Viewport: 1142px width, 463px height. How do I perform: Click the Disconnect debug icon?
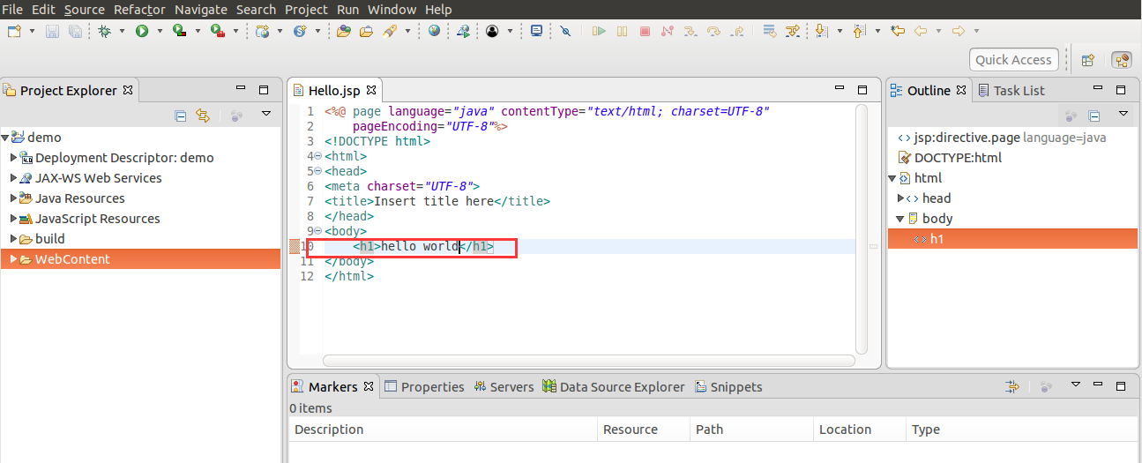tap(668, 31)
